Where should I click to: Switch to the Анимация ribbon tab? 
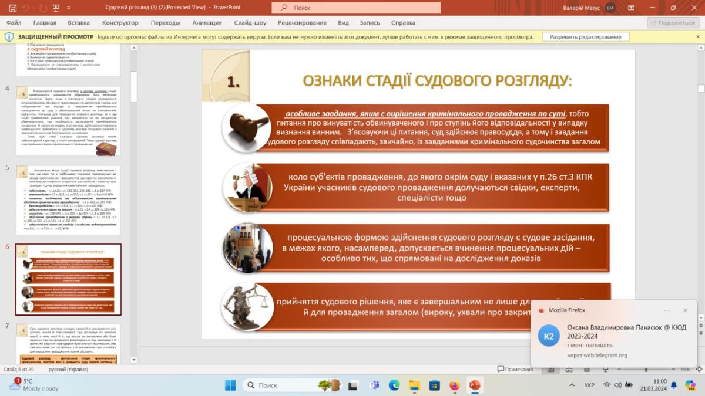[x=207, y=23]
